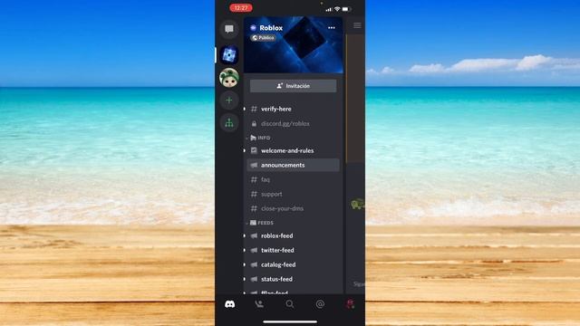Open the Student Hubs discovery tree icon

point(229,123)
